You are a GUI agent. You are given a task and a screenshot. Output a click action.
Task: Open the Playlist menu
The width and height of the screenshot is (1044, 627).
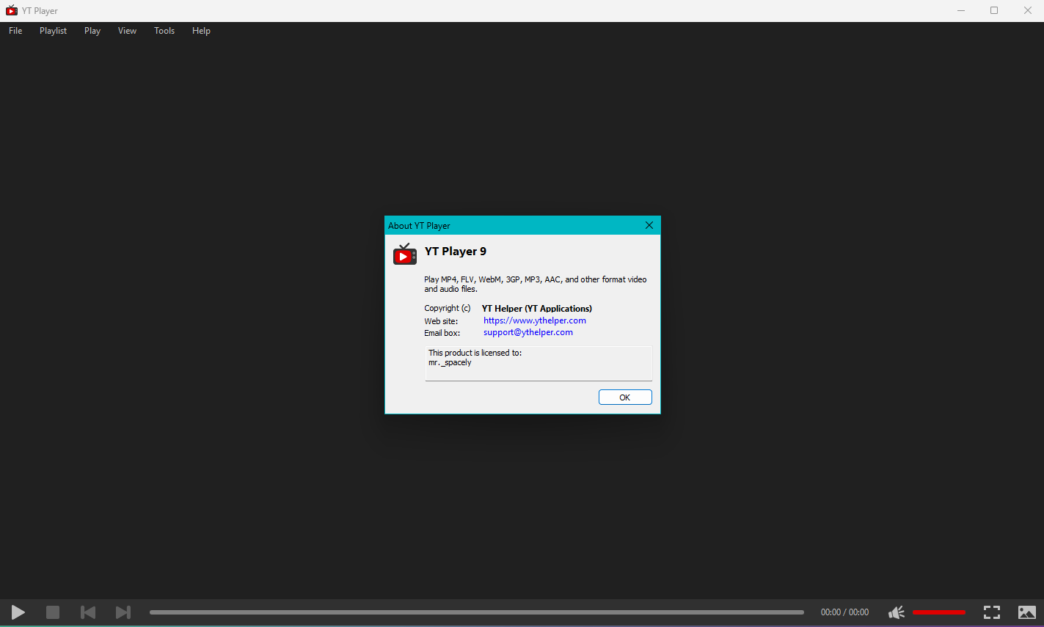53,31
